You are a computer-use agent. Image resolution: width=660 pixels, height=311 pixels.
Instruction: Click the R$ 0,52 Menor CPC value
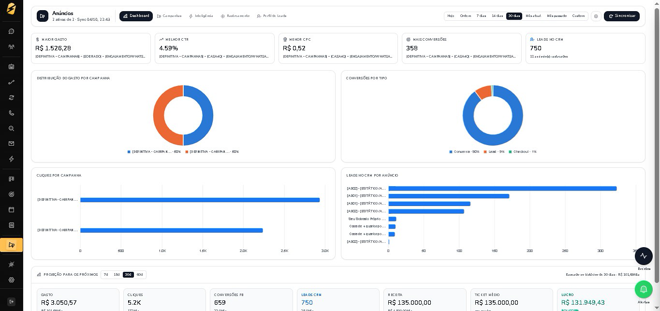[x=294, y=48]
